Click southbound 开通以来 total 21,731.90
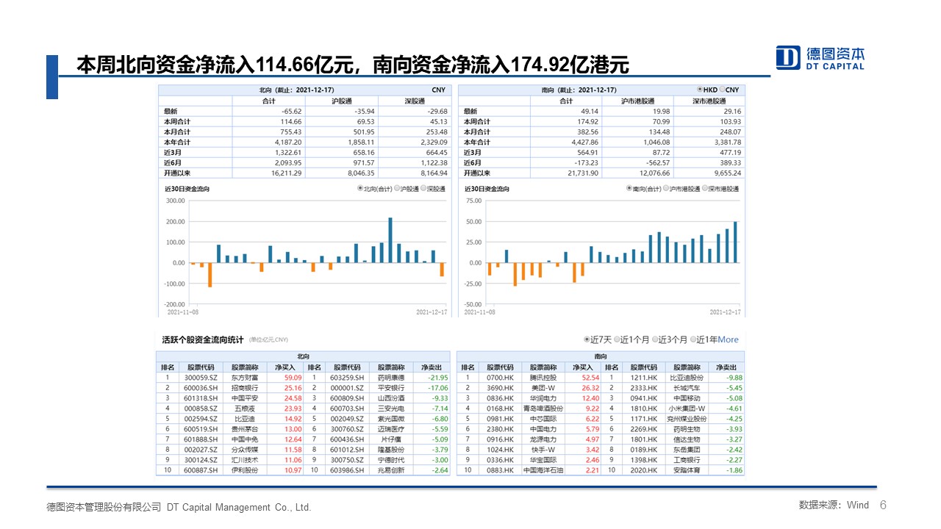941x529 pixels. (x=584, y=173)
